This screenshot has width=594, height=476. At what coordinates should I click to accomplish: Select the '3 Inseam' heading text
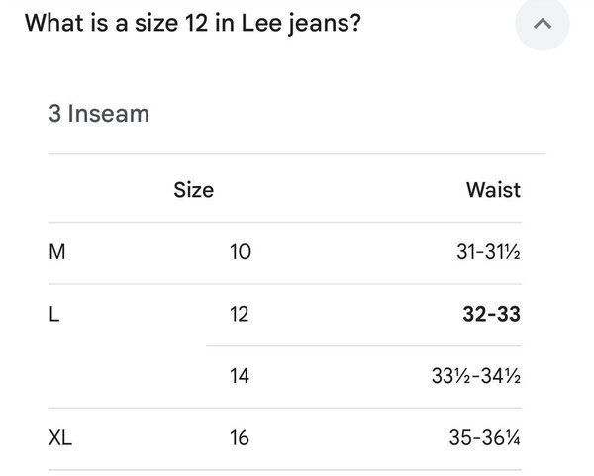(99, 114)
